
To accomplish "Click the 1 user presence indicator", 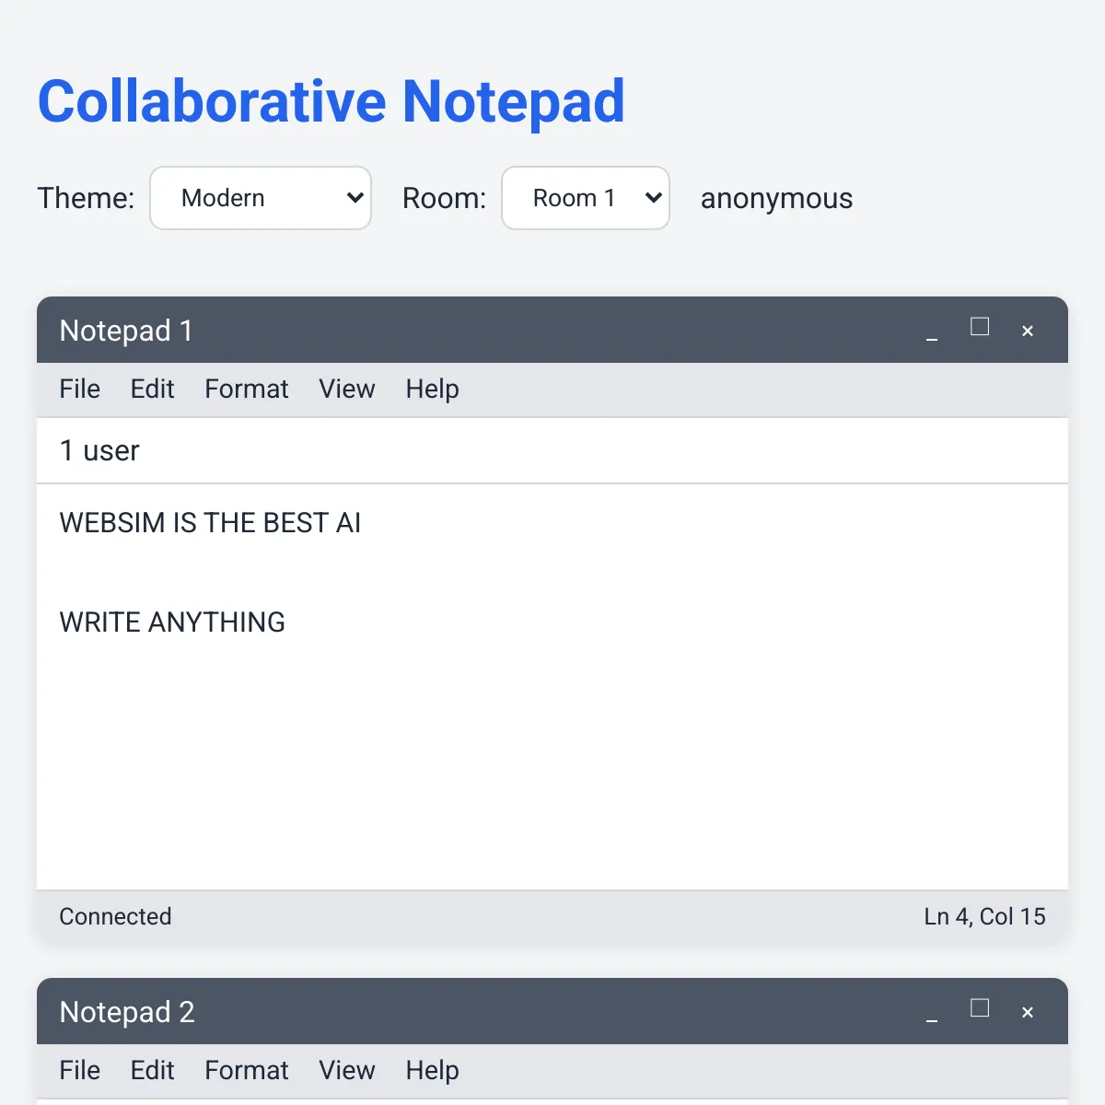I will click(99, 450).
